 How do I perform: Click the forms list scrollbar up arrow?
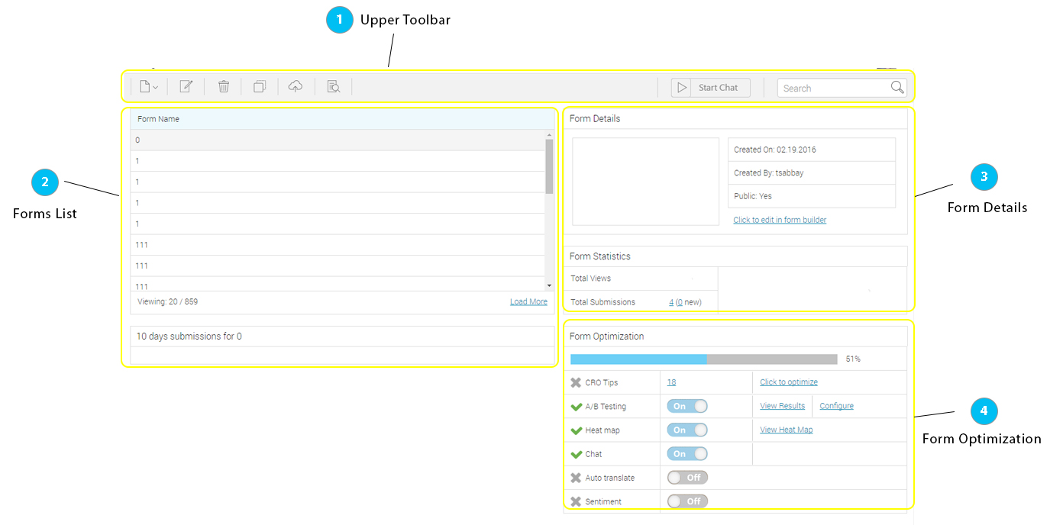pyautogui.click(x=549, y=135)
